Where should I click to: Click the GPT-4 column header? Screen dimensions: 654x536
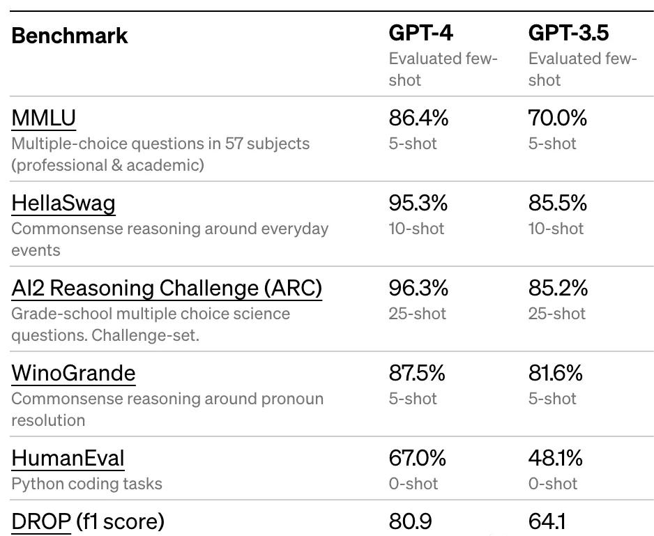[x=421, y=33]
